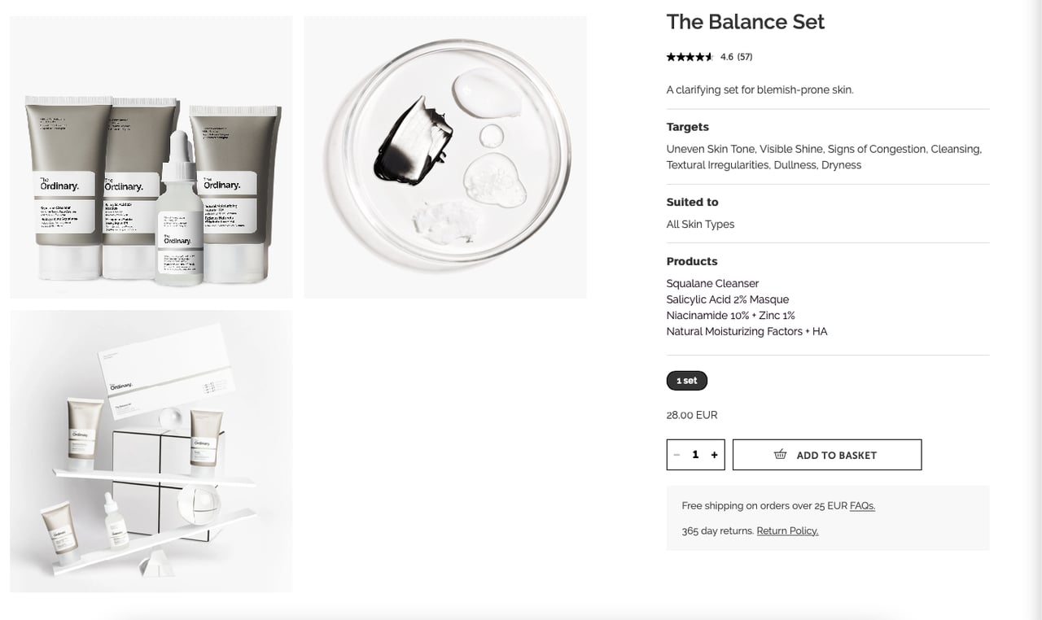
Task: Increase quantity with the plus control
Action: click(714, 455)
